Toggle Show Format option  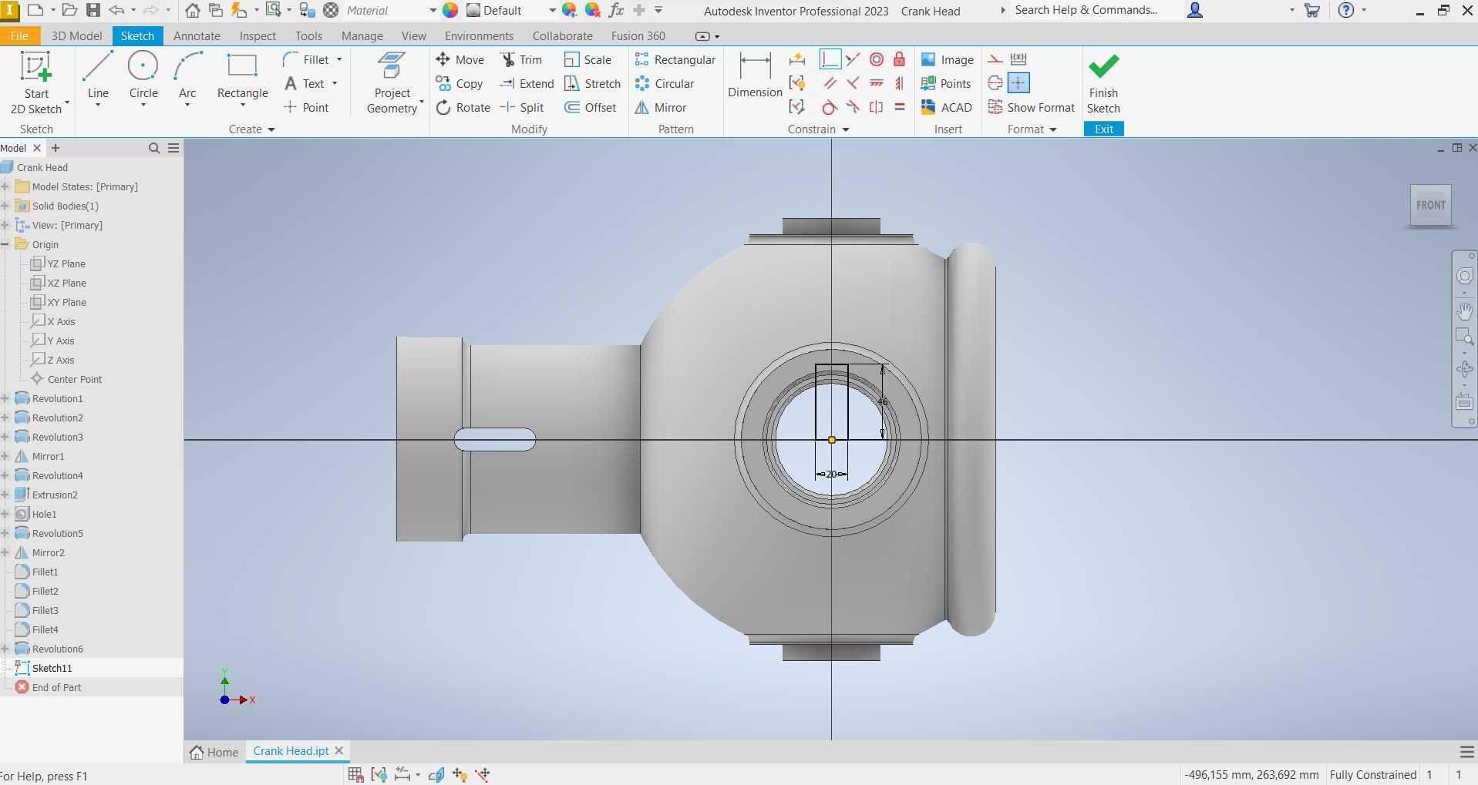[1032, 107]
